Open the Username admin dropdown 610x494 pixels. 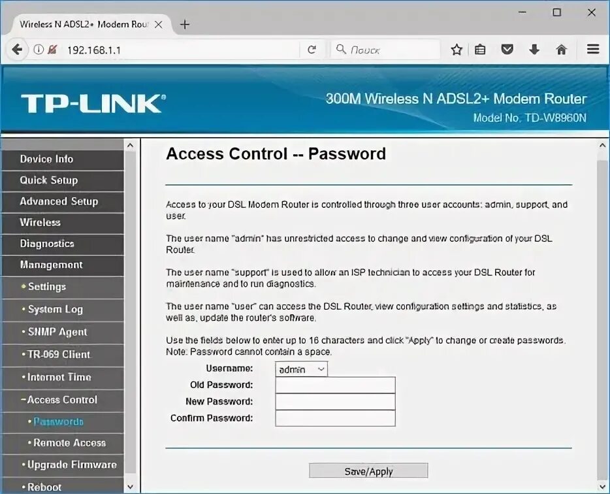[x=301, y=369]
